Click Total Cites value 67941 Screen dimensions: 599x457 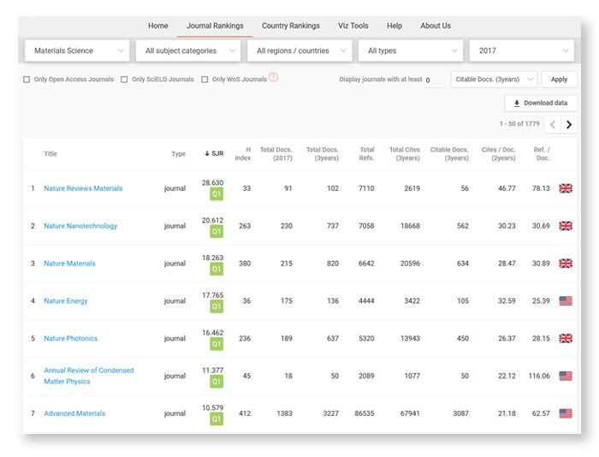[410, 413]
